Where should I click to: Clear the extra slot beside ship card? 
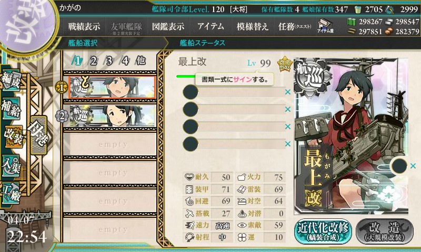[413, 166]
